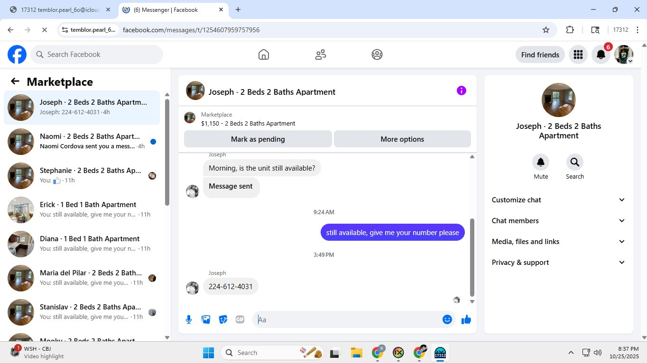Bookmark this page with the star icon
This screenshot has height=363, width=647.
pos(546,30)
